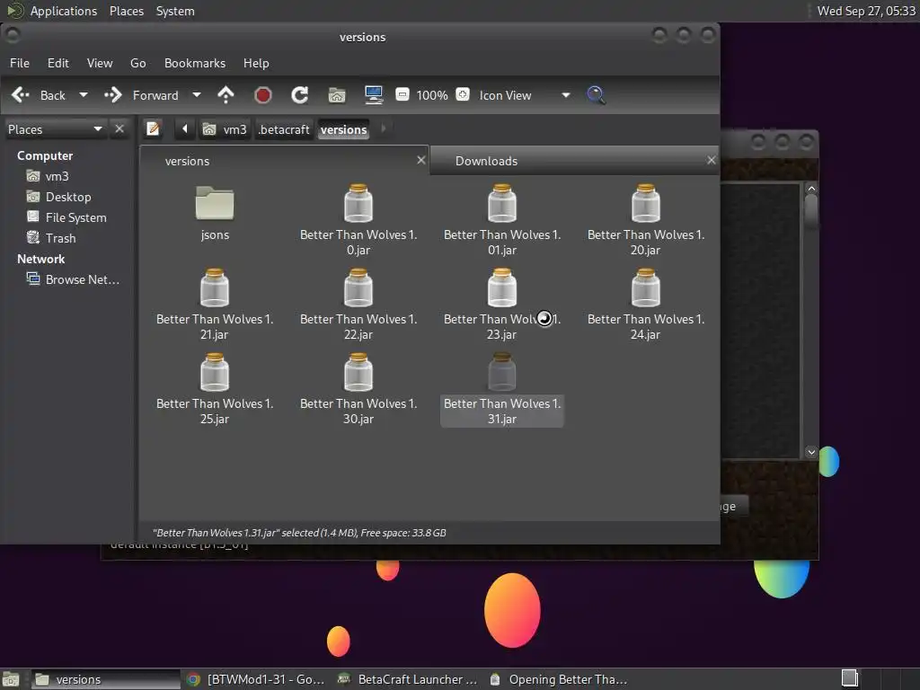
Task: Click the Forward arrow icon
Action: click(112, 95)
